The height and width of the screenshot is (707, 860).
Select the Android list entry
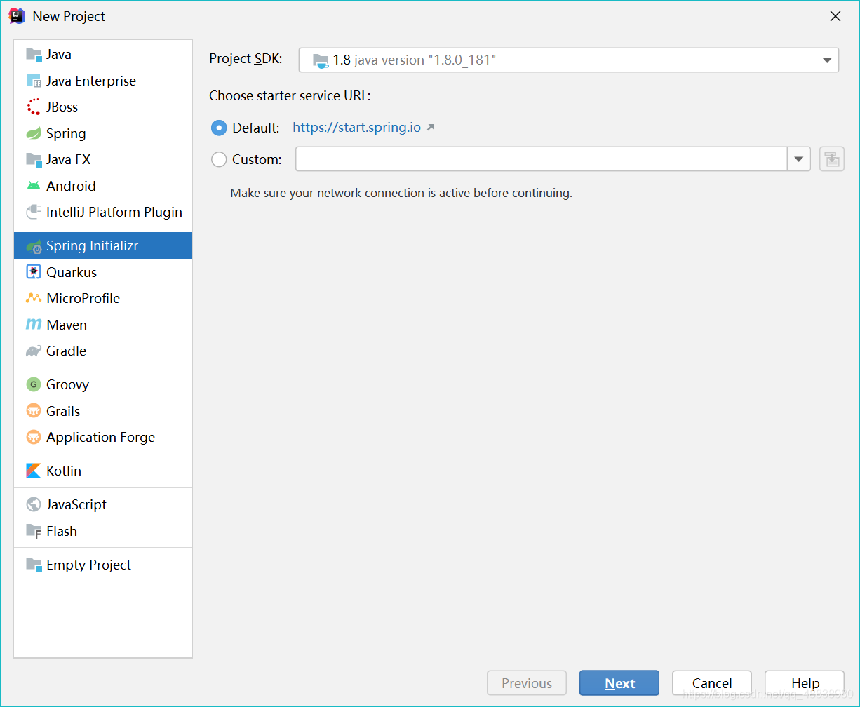click(103, 186)
